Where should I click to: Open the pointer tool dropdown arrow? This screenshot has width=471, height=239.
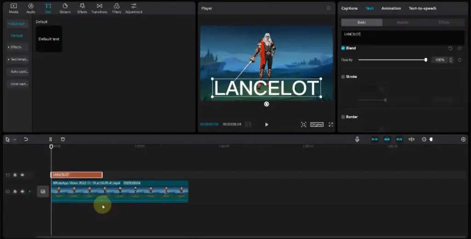coord(14,140)
